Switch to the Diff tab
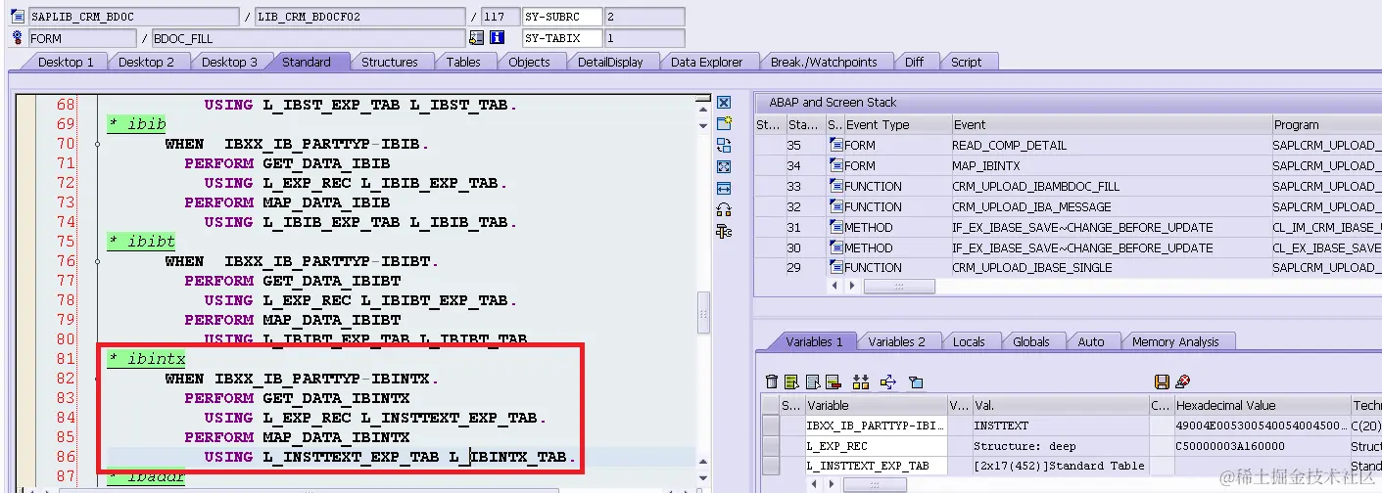 click(x=914, y=62)
